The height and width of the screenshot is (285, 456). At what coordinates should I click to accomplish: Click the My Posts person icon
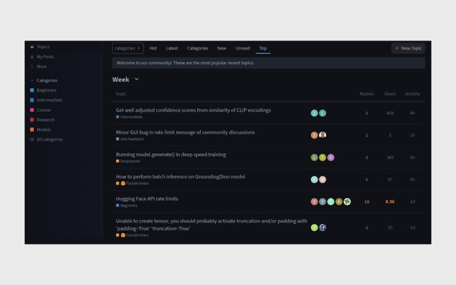32,56
